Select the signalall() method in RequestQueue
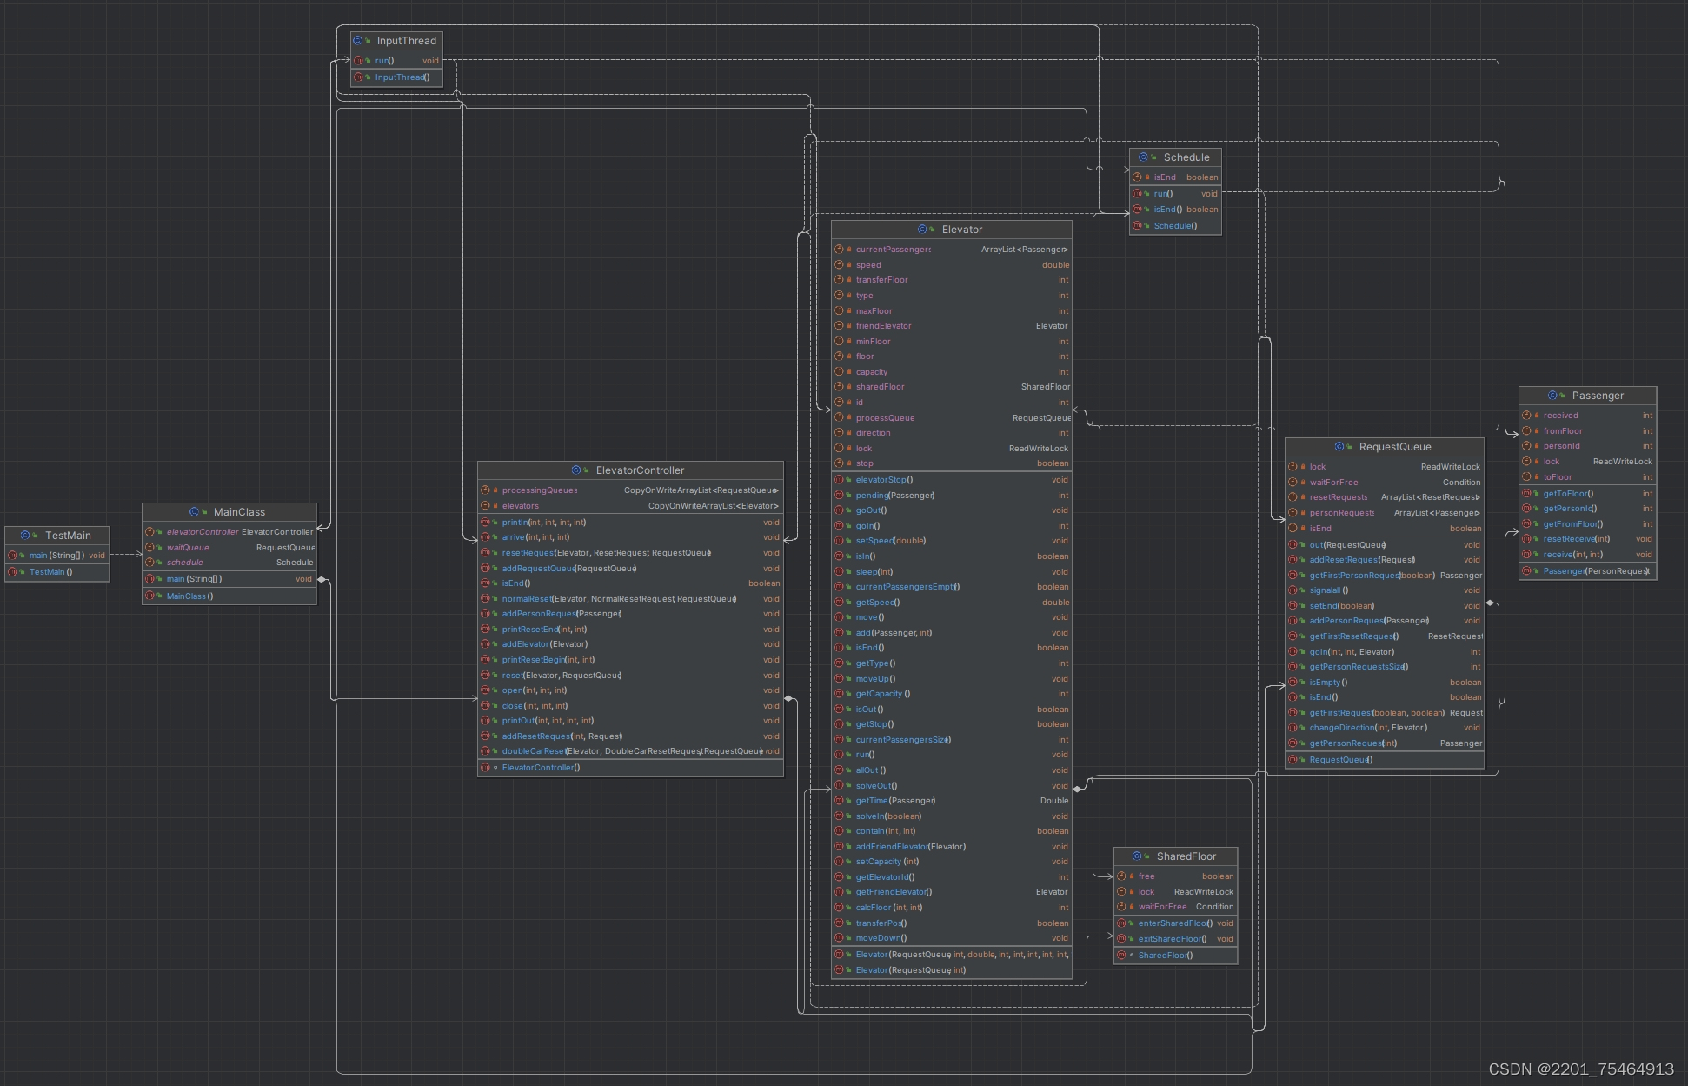 click(1385, 590)
